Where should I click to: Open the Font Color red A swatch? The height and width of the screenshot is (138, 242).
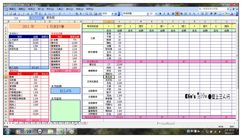(x=232, y=14)
